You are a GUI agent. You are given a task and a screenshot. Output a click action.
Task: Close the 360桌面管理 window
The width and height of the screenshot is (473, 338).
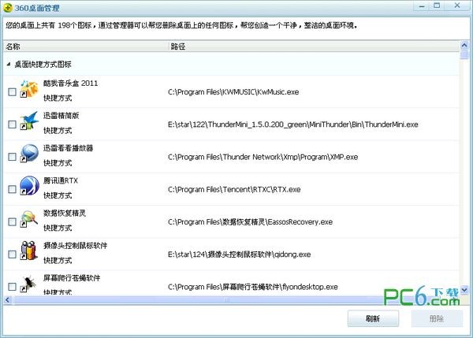(x=457, y=6)
